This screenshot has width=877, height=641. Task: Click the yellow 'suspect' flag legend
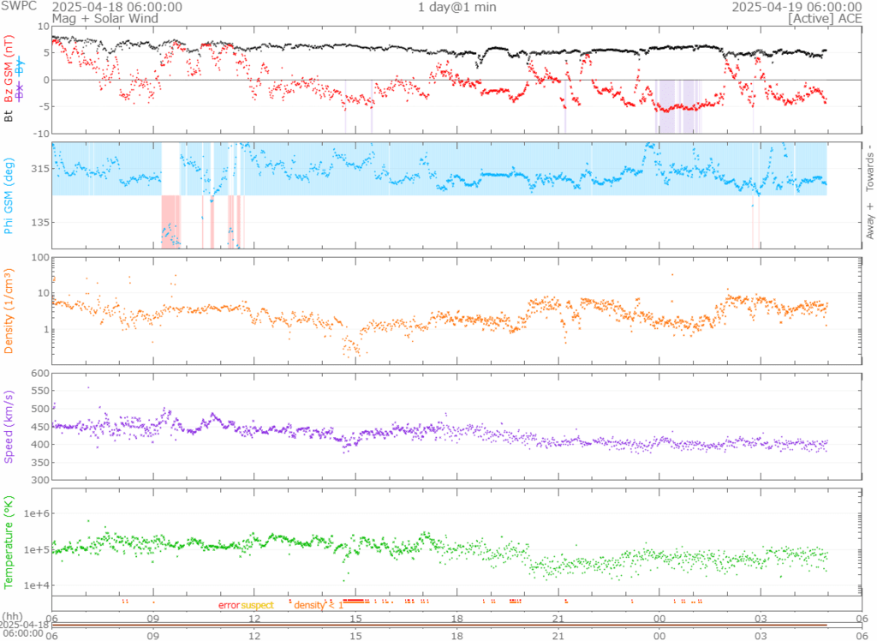pos(257,605)
